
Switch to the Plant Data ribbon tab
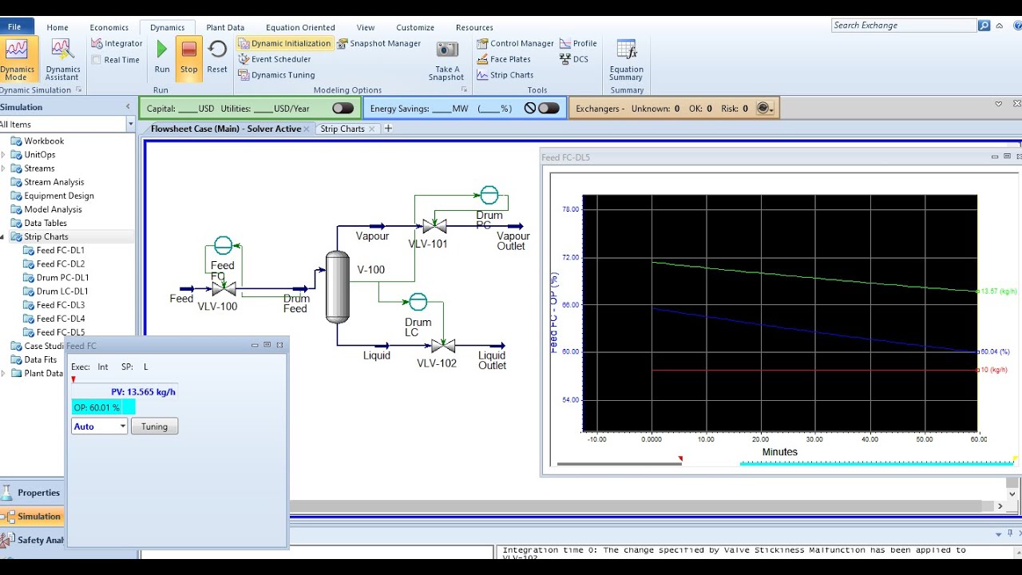[x=225, y=27]
